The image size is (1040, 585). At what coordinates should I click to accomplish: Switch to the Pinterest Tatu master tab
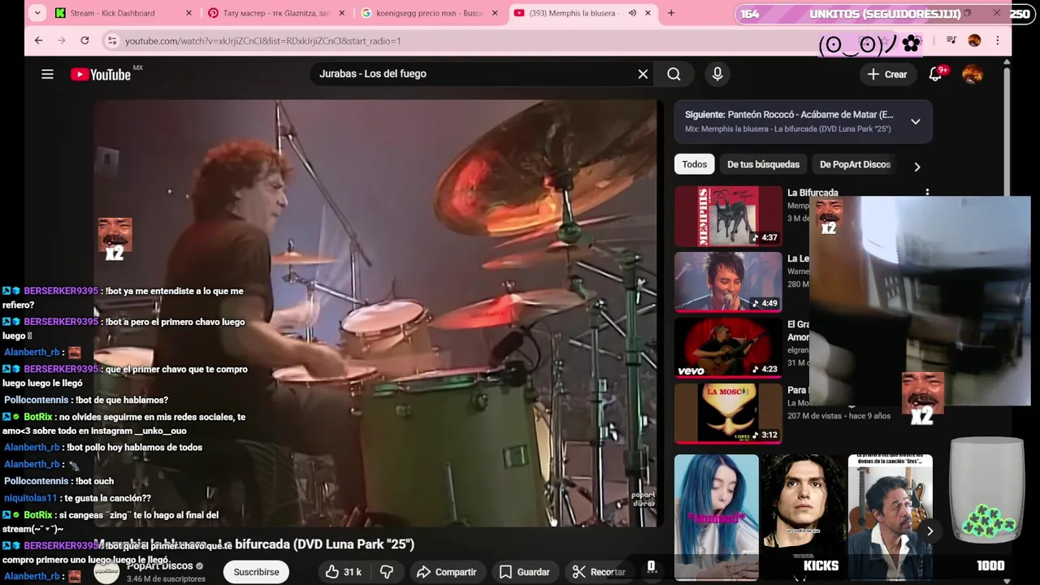click(x=276, y=13)
